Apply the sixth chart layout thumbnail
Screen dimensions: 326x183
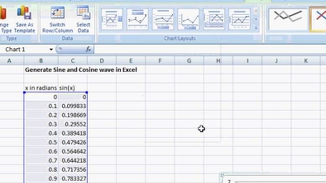coord(239,19)
